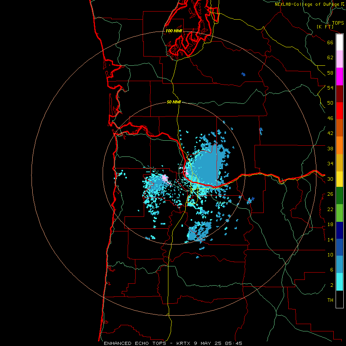Image resolution: width=346 pixels, height=346 pixels.
Task: Select the dark green 26 kft swatch
Action: point(339,196)
